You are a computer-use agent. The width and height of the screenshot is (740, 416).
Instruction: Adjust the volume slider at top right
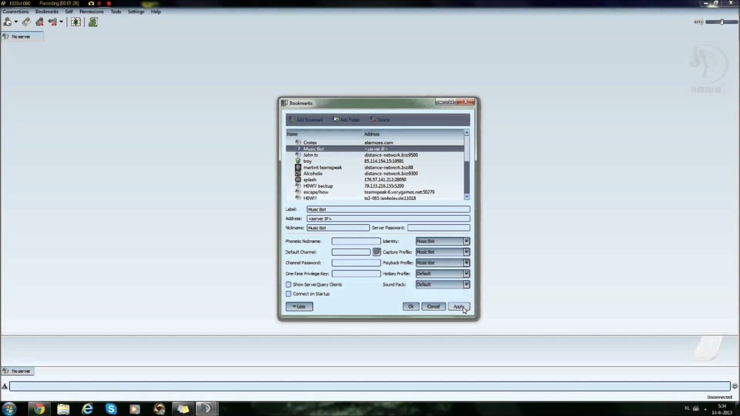(722, 22)
